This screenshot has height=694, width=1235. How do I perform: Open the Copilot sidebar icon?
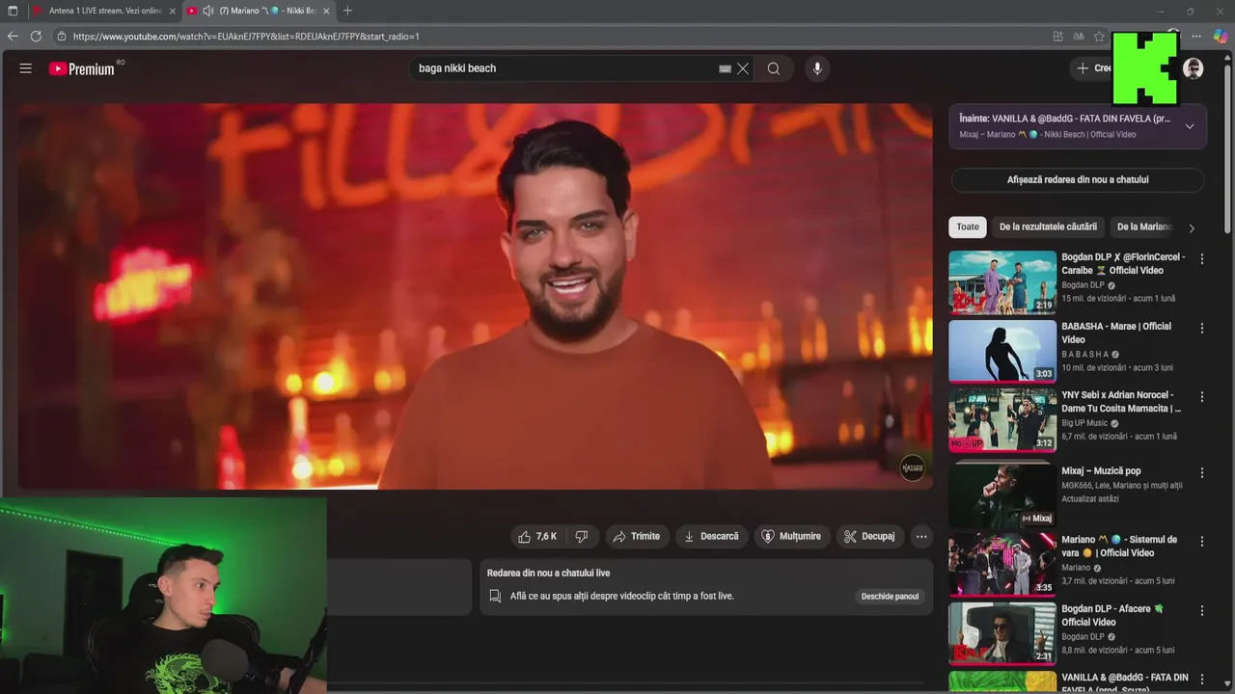(1221, 37)
